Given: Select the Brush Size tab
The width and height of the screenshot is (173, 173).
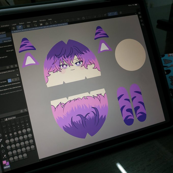Looking at the screenshot, I should (x=10, y=118).
